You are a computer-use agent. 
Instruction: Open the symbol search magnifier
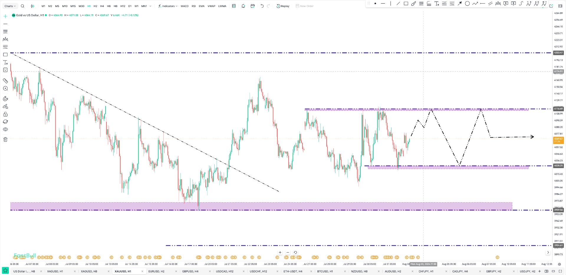(22, 6)
